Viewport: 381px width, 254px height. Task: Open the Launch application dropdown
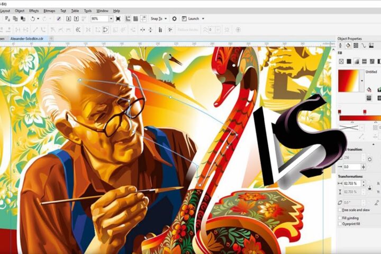click(x=193, y=19)
